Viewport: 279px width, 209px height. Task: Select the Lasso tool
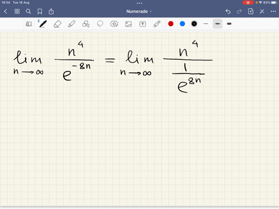click(100, 24)
